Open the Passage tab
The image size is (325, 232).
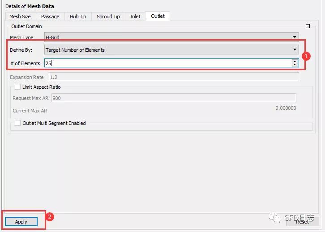coord(50,17)
